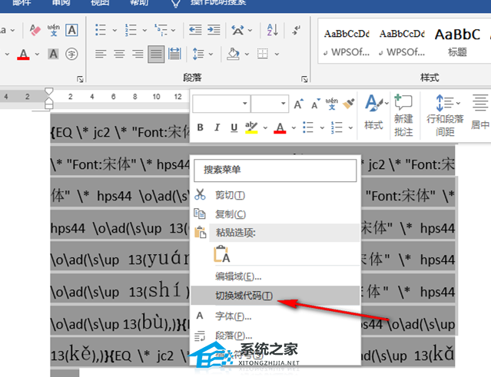Click the red font color A in ribbon
The height and width of the screenshot is (377, 491).
click(23, 54)
